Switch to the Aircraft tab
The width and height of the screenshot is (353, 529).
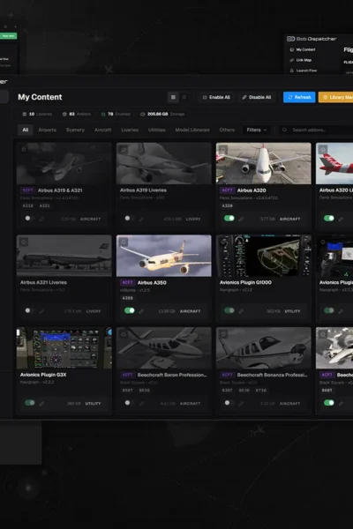tap(103, 130)
